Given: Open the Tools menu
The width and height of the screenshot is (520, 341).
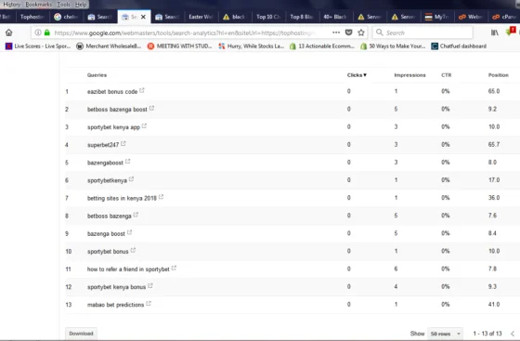Looking at the screenshot, I should click(x=63, y=5).
